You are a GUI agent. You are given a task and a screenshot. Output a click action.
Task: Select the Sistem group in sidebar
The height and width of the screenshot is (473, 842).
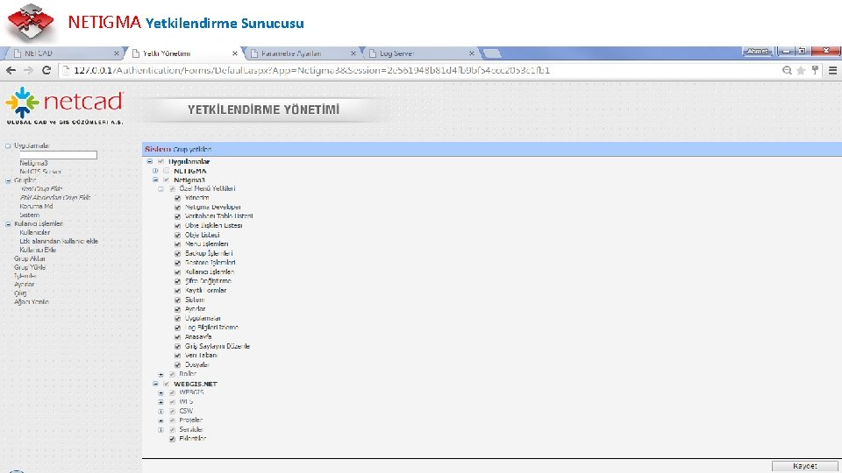pyautogui.click(x=30, y=215)
